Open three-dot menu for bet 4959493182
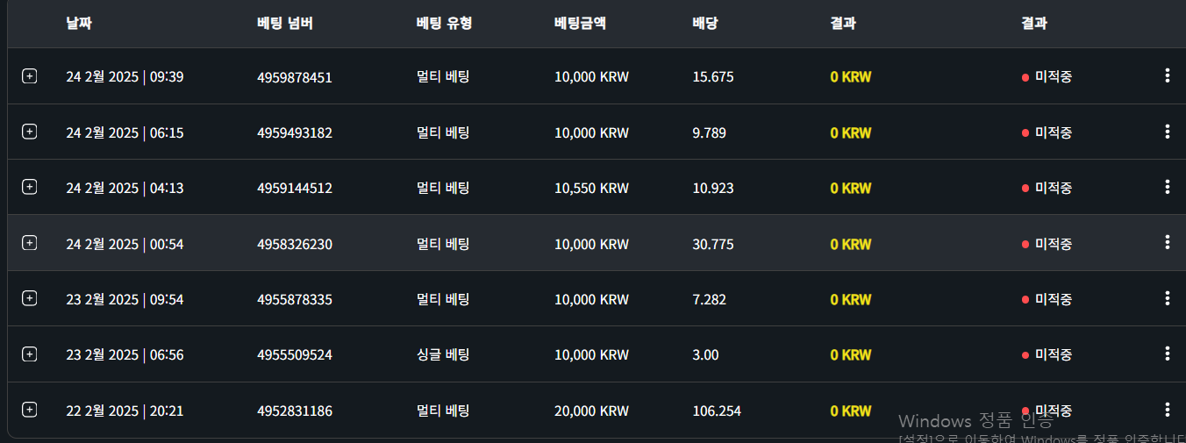Viewport: 1186px width, 443px height. (x=1167, y=132)
